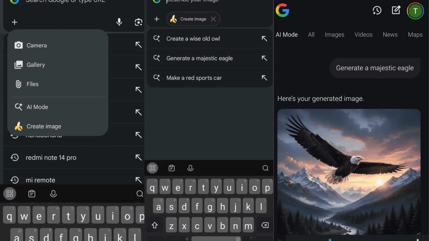The image size is (429, 241).
Task: Open Google Lens camera search
Action: (138, 22)
